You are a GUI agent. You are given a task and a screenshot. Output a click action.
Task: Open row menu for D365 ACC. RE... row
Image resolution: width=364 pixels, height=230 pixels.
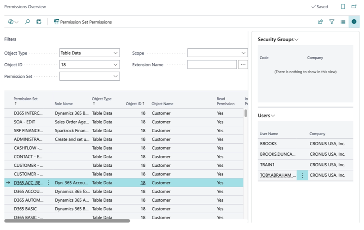[x=48, y=183]
